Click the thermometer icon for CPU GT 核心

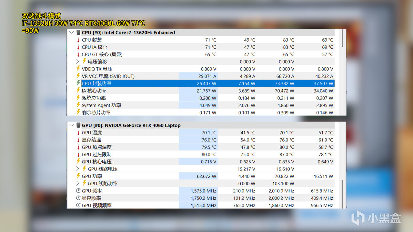tap(78, 54)
